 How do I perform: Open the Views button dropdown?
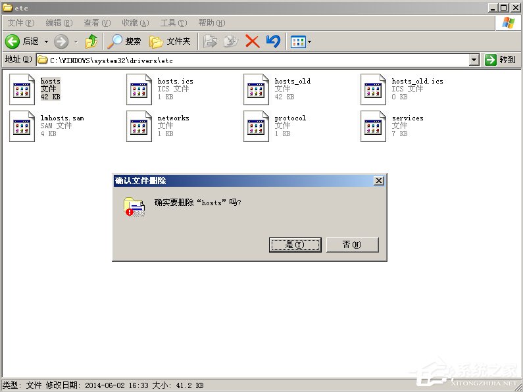coord(301,41)
